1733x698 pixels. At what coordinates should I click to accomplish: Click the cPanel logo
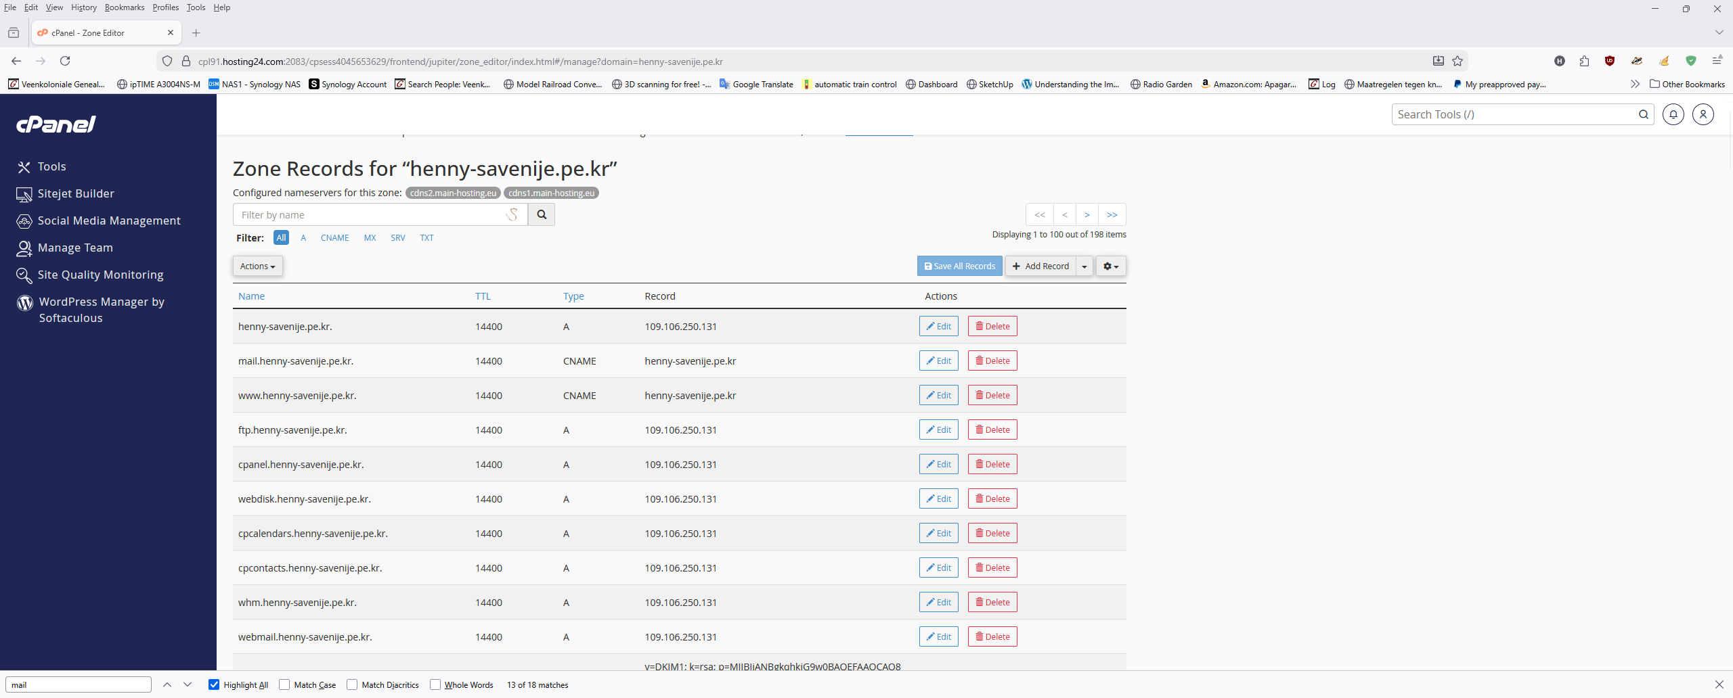click(x=56, y=124)
